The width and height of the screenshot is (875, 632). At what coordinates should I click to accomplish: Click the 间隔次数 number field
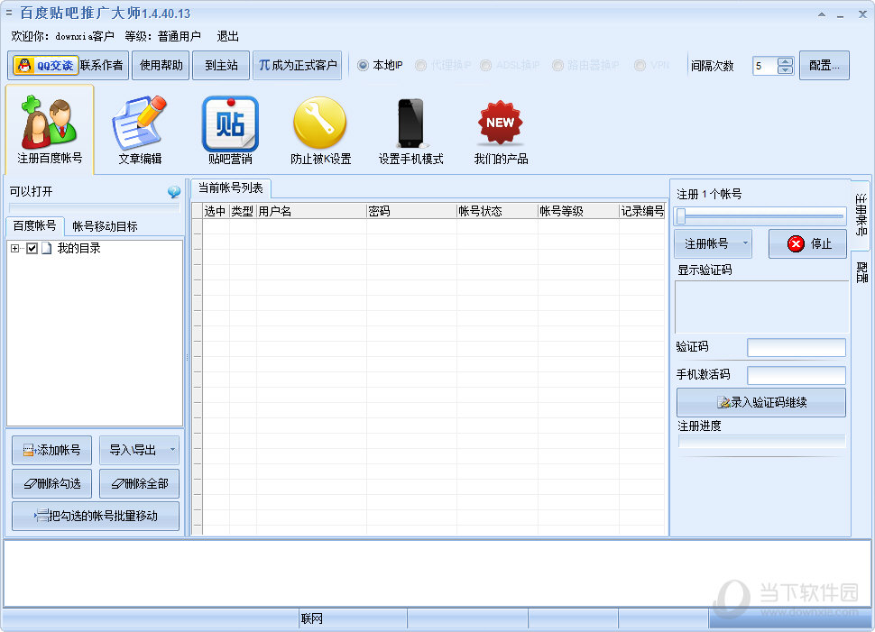tap(765, 66)
